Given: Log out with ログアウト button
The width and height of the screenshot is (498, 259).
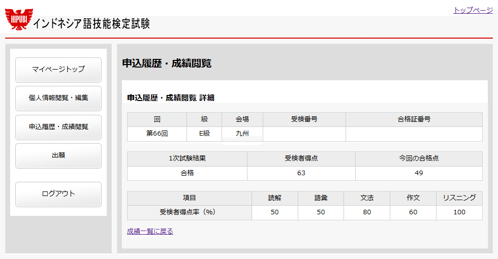Looking at the screenshot, I should click(58, 194).
